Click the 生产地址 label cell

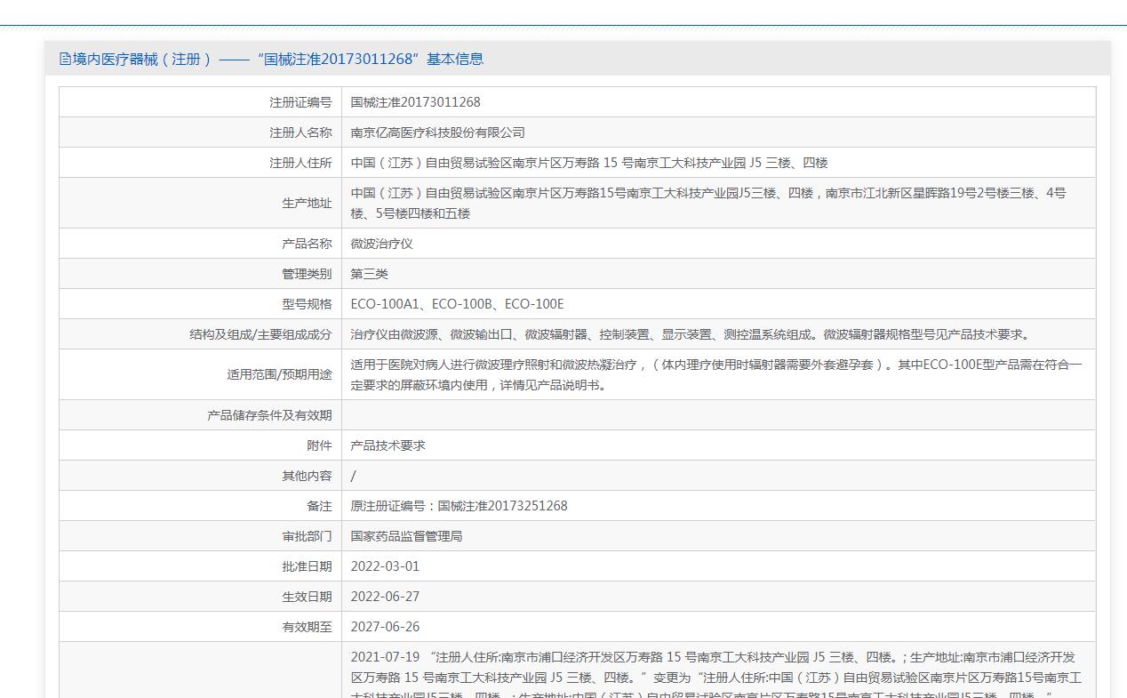point(306,204)
